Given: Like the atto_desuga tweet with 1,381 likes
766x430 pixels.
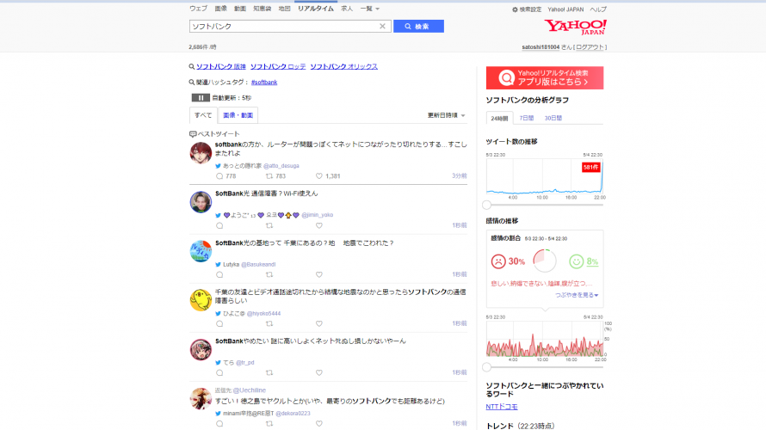Looking at the screenshot, I should (319, 176).
